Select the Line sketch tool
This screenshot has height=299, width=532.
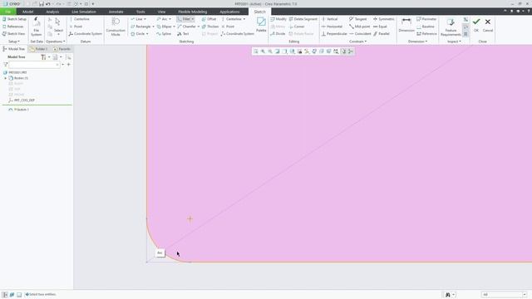pyautogui.click(x=136, y=19)
